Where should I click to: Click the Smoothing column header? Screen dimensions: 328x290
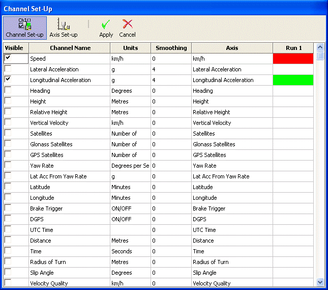pos(171,48)
